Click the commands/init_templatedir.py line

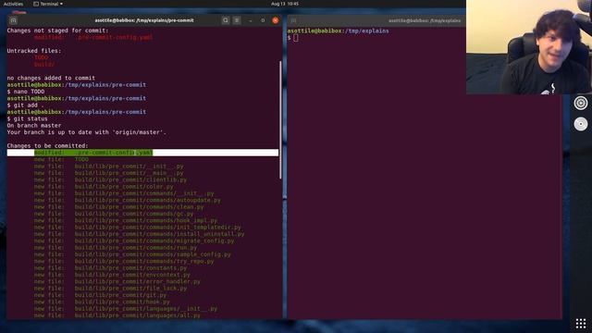(x=138, y=228)
